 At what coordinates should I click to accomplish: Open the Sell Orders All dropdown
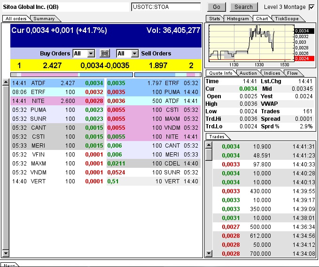click(x=134, y=54)
